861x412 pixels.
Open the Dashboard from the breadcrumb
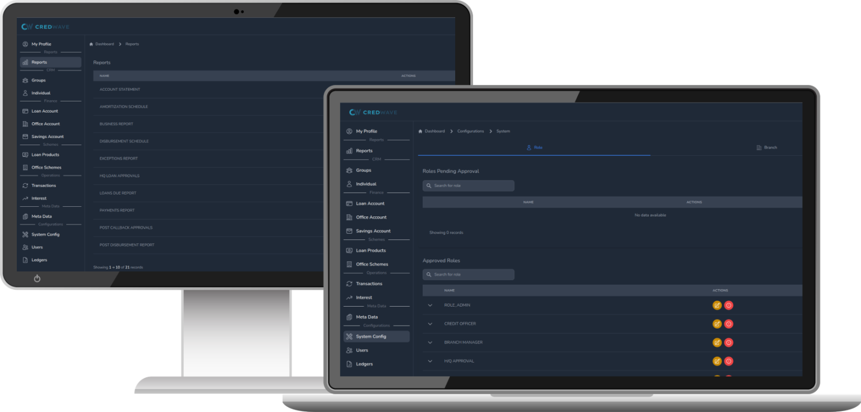tap(437, 131)
